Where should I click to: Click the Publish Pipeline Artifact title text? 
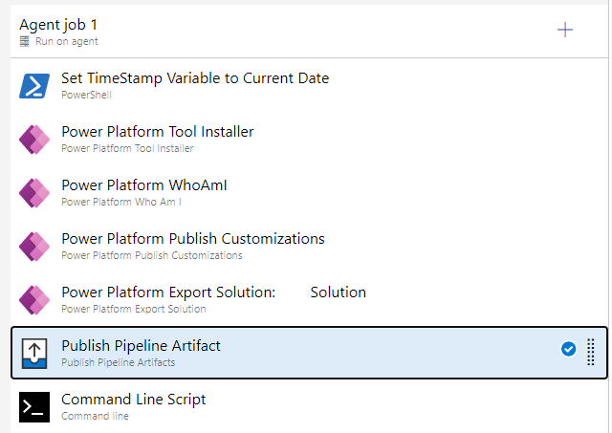[x=141, y=346]
